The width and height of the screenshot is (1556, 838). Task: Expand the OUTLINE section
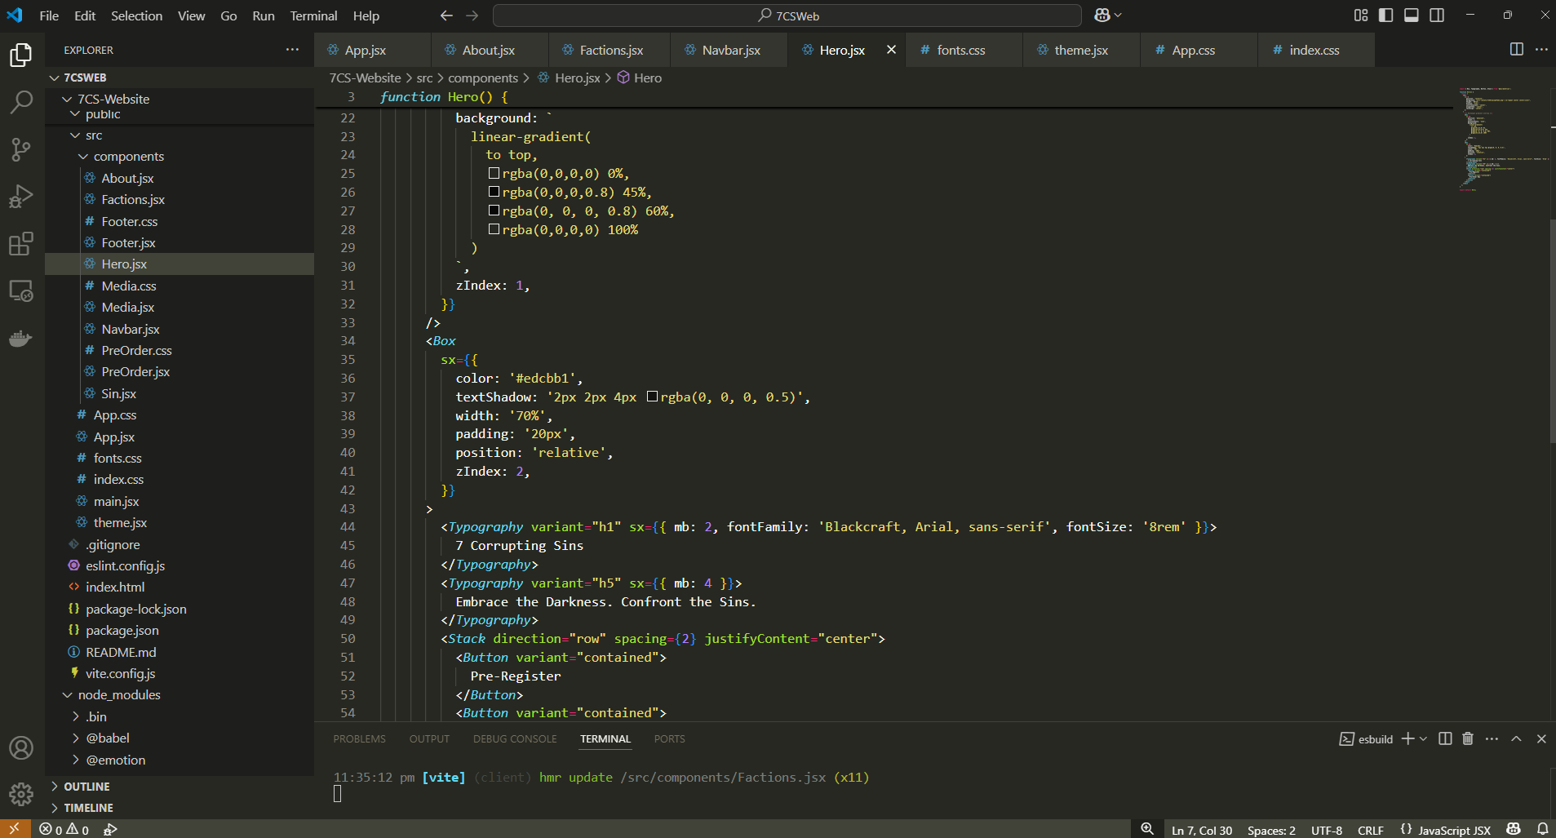(86, 786)
